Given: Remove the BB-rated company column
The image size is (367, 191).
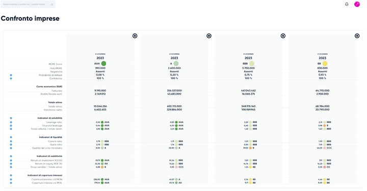Looking at the screenshot, I should click(x=357, y=36).
